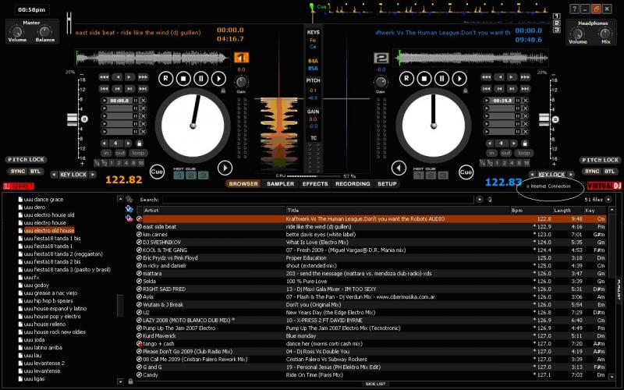This screenshot has width=624, height=390.
Task: Toggle PITCH LOCK on deck 1
Action: [x=27, y=160]
